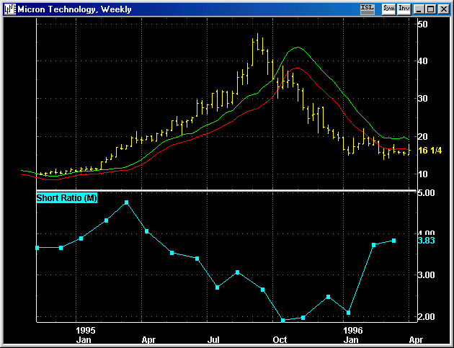Click the 40 price axis label
This screenshot has height=348, width=454.
pyautogui.click(x=423, y=61)
